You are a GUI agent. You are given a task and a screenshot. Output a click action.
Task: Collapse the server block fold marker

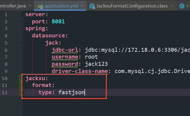(x=23, y=15)
